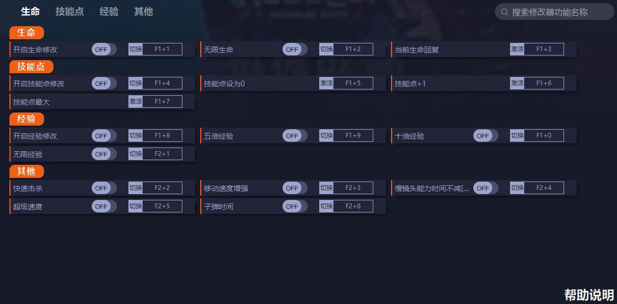Click the orange 生命 section header

[x=27, y=32]
